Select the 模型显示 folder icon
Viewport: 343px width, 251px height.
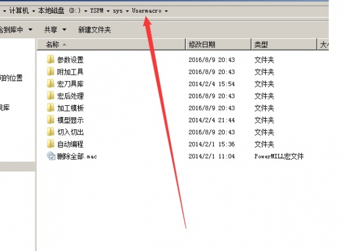point(50,119)
